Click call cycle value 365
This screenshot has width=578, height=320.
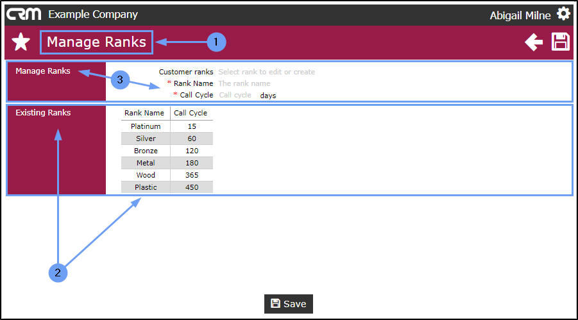point(192,175)
